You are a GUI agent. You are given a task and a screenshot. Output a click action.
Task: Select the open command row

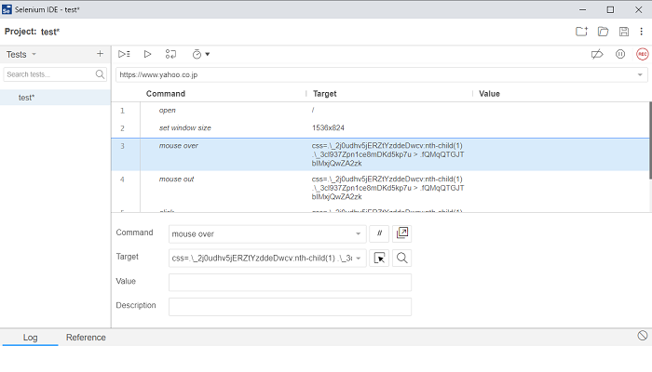380,111
